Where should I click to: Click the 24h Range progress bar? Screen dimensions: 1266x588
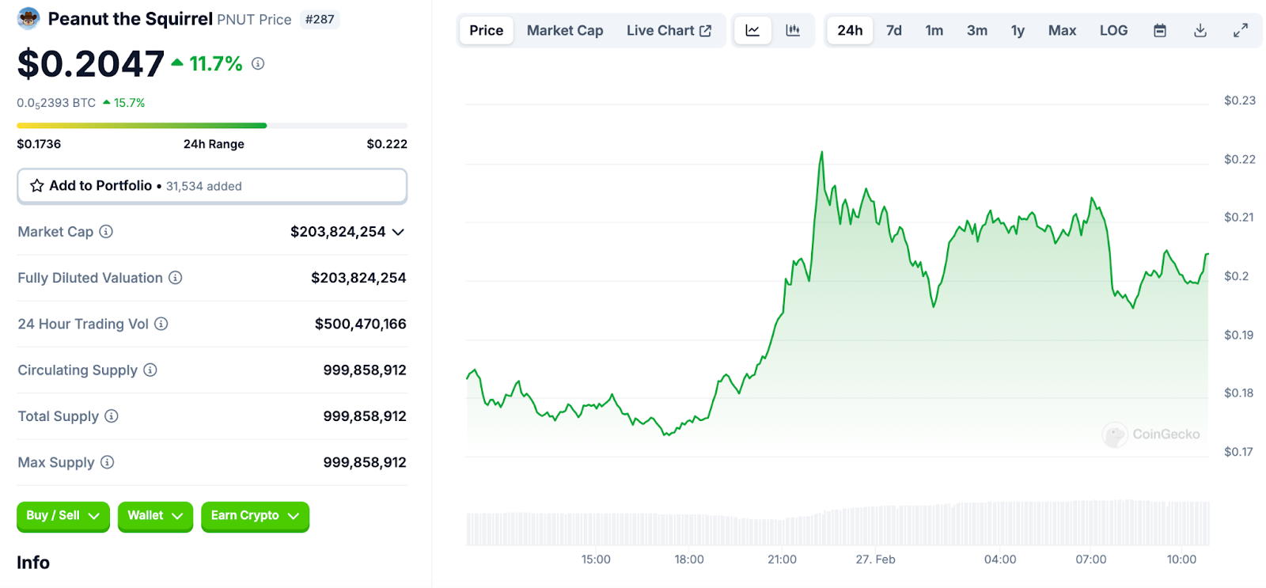point(212,125)
